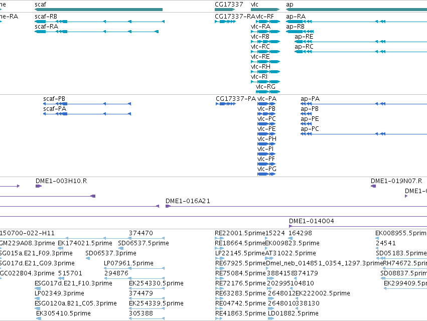The height and width of the screenshot is (321, 427).
Task: Select the vlc-RF transcript label
Action: pyautogui.click(x=265, y=17)
